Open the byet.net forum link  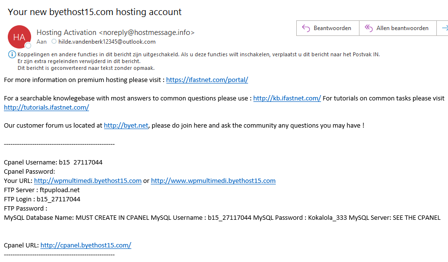tap(126, 126)
